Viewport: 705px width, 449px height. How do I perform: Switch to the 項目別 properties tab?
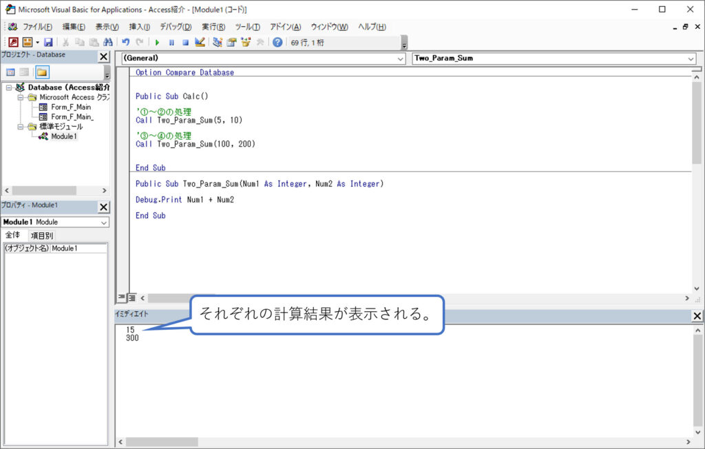click(42, 236)
